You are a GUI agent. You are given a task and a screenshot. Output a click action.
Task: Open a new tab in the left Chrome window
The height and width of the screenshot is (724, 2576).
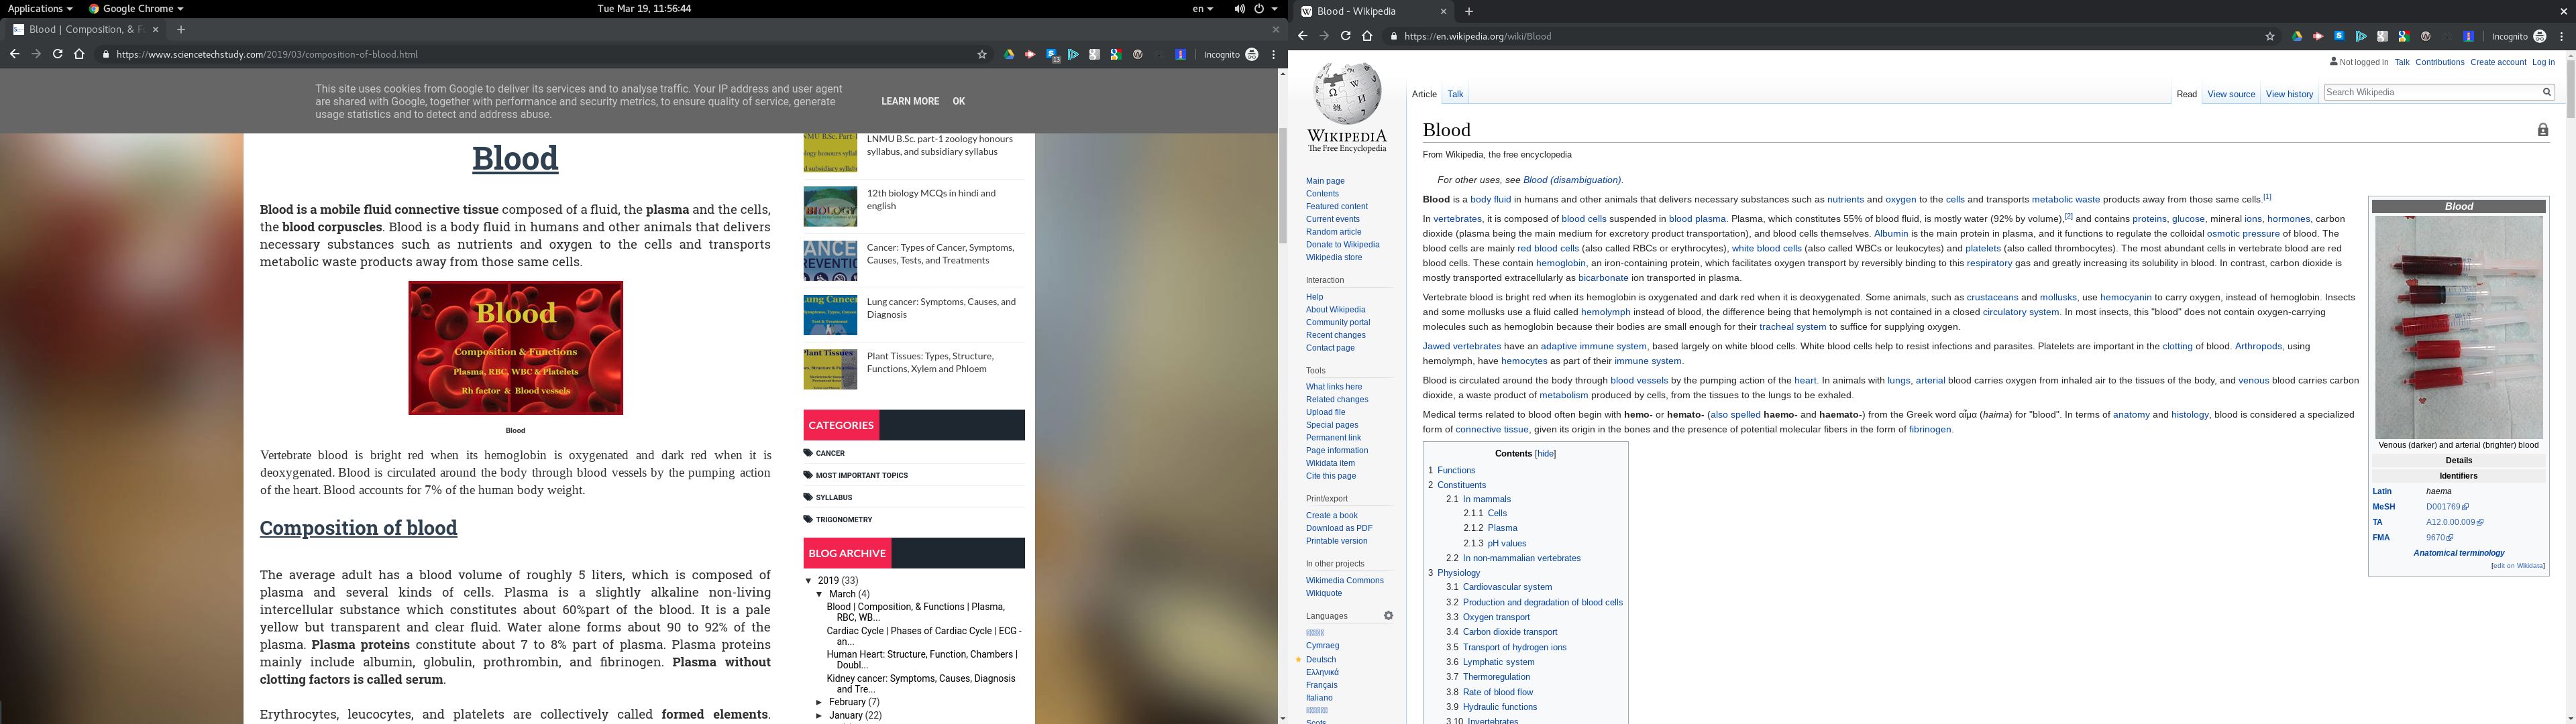click(x=181, y=30)
